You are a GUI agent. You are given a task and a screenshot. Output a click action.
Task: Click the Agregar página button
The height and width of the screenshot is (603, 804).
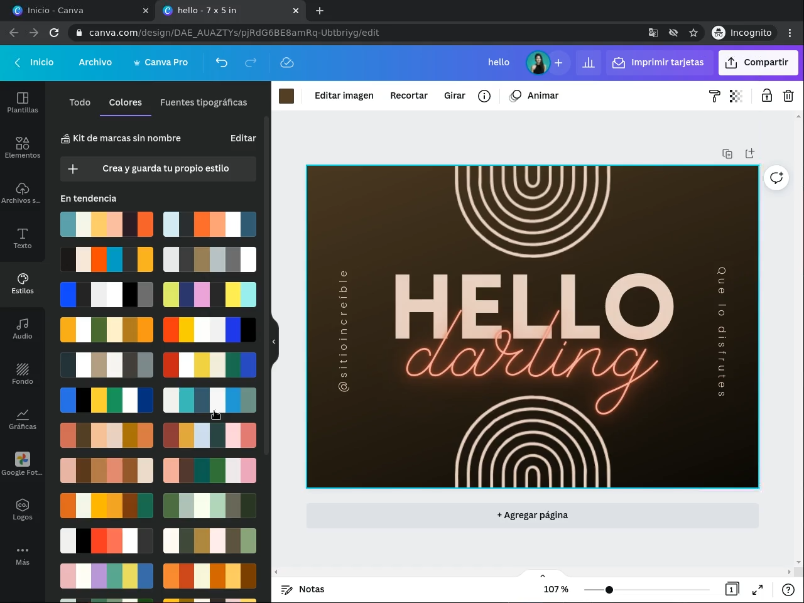pos(532,515)
